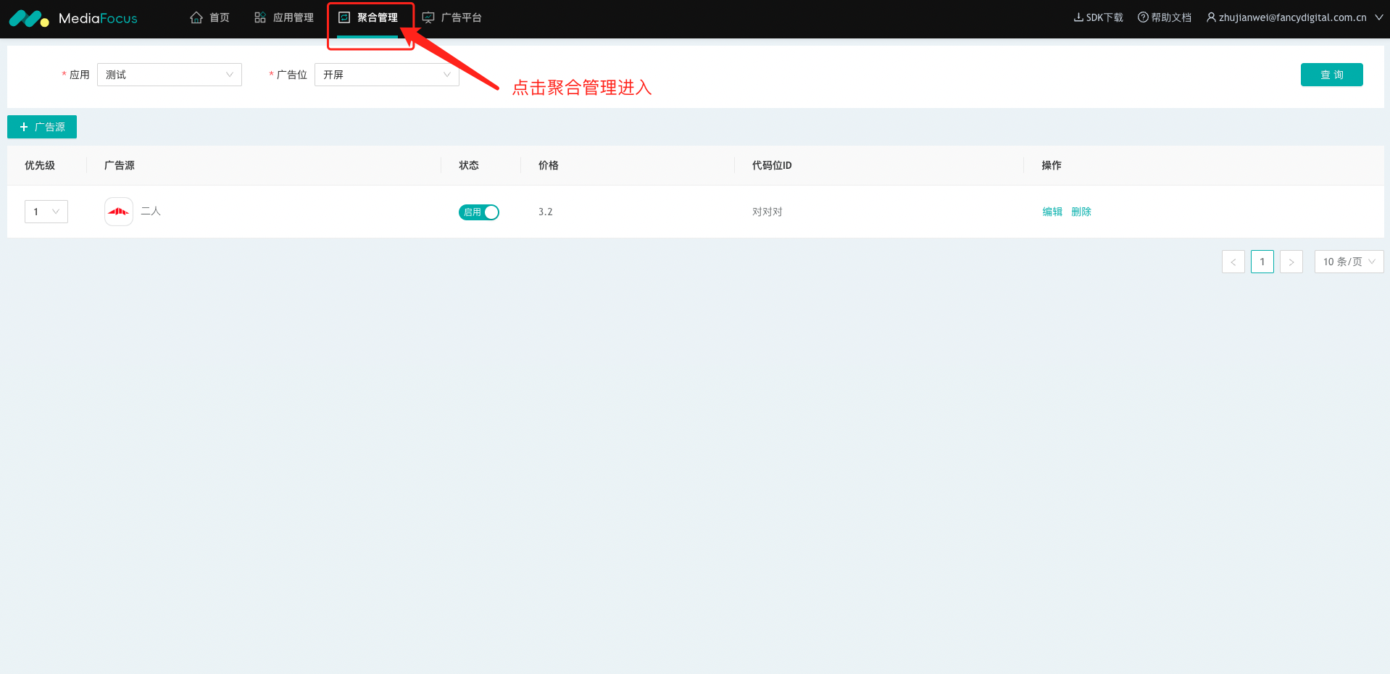Screen dimensions: 1390x674
Task: Go to the 广告平台 tab
Action: (461, 17)
